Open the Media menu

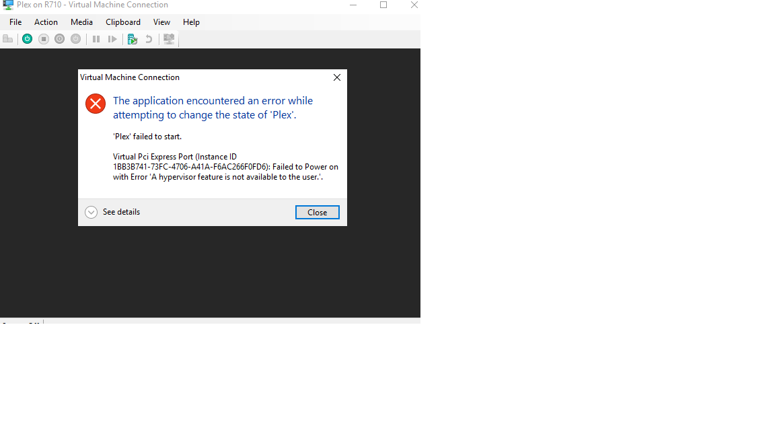(x=81, y=22)
